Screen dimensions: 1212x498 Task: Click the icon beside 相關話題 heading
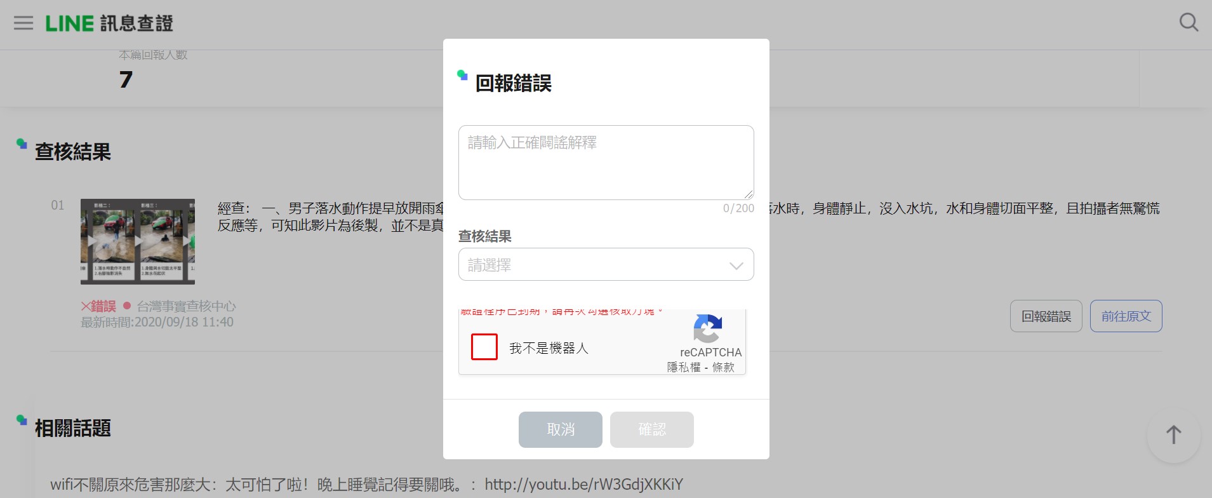pos(22,420)
